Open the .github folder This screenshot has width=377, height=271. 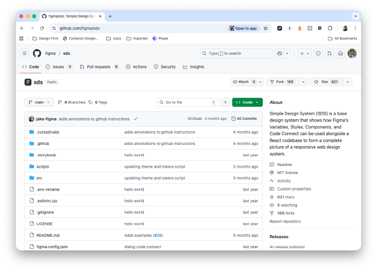[x=43, y=144]
